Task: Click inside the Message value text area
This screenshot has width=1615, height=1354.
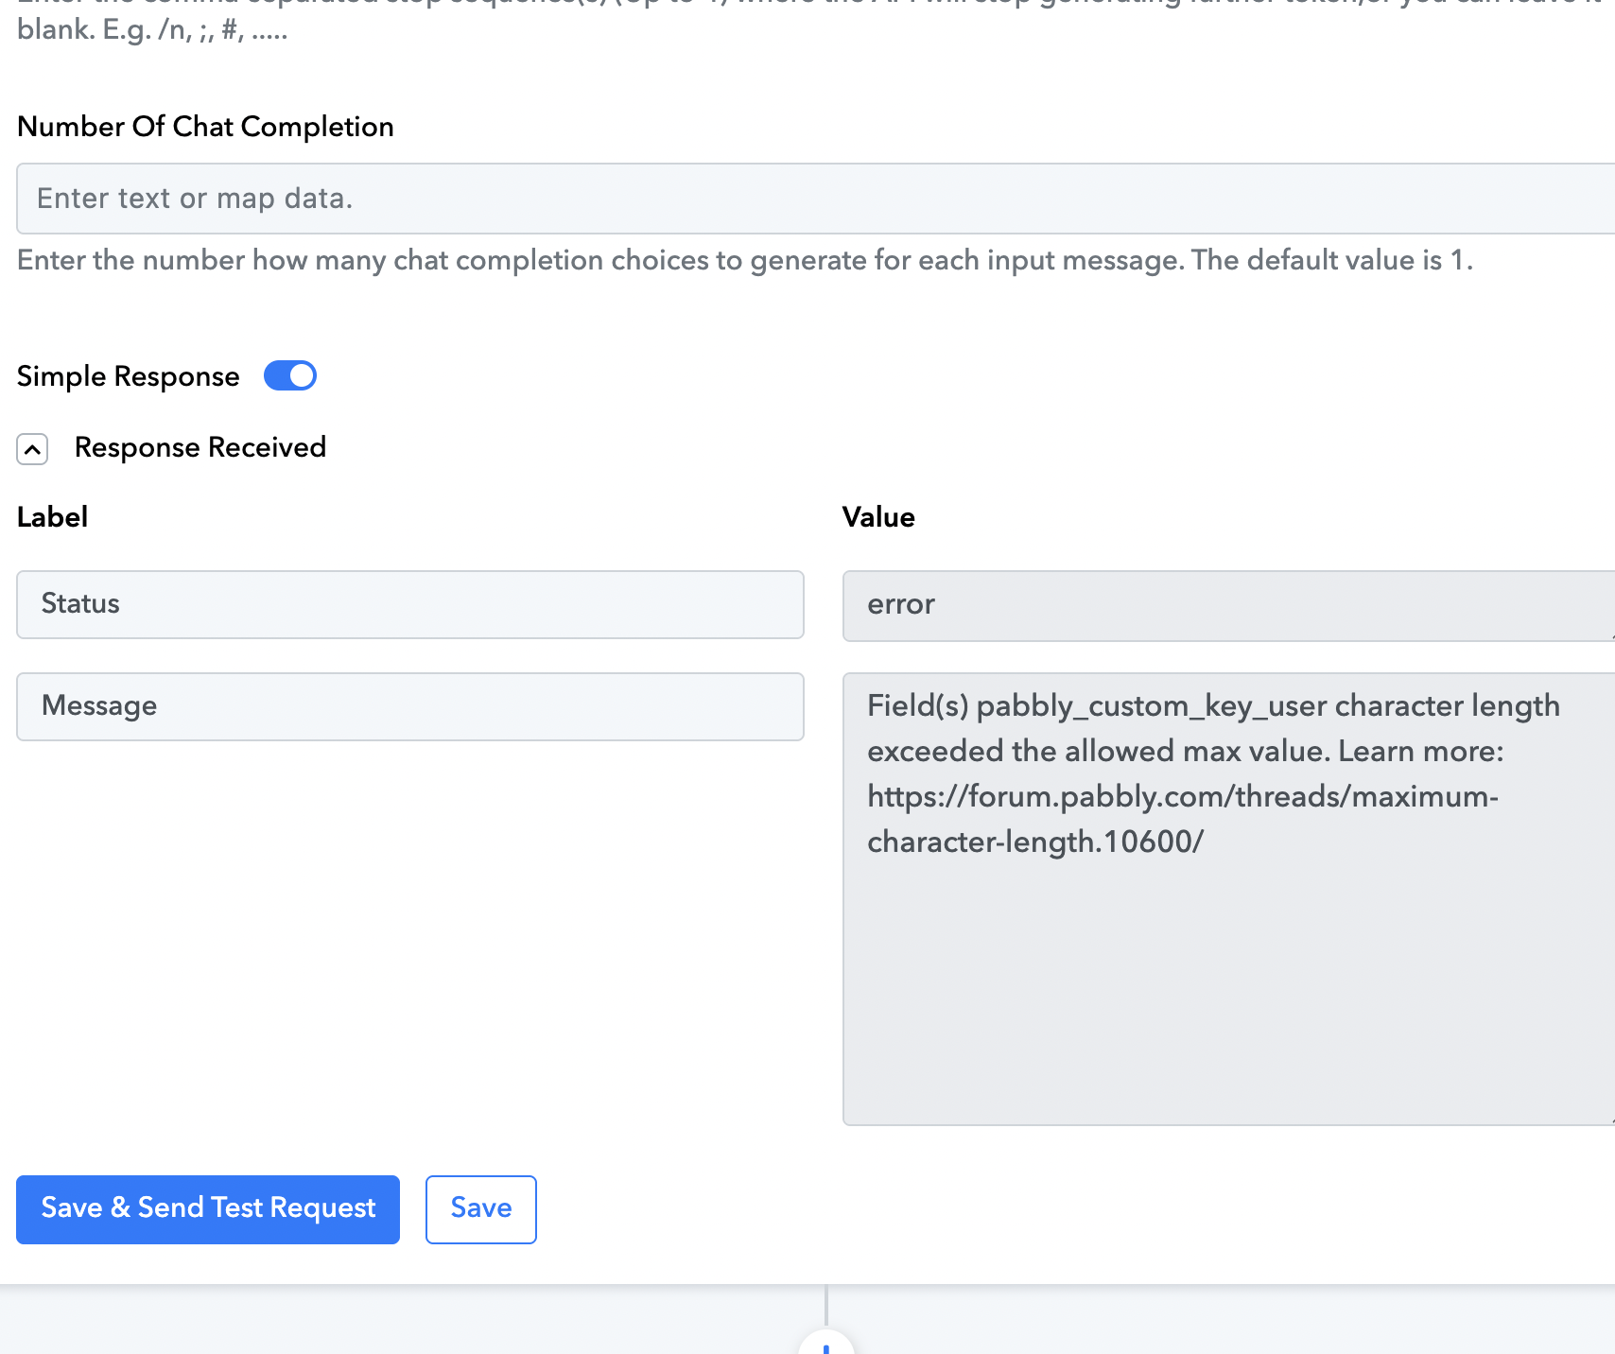Action: (x=1228, y=898)
